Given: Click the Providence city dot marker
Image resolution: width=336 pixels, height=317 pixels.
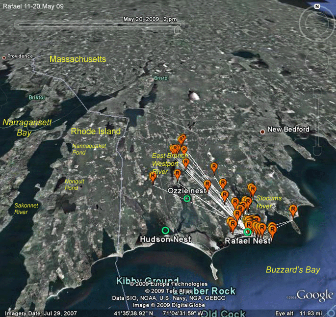Looking at the screenshot, I should tap(4, 57).
